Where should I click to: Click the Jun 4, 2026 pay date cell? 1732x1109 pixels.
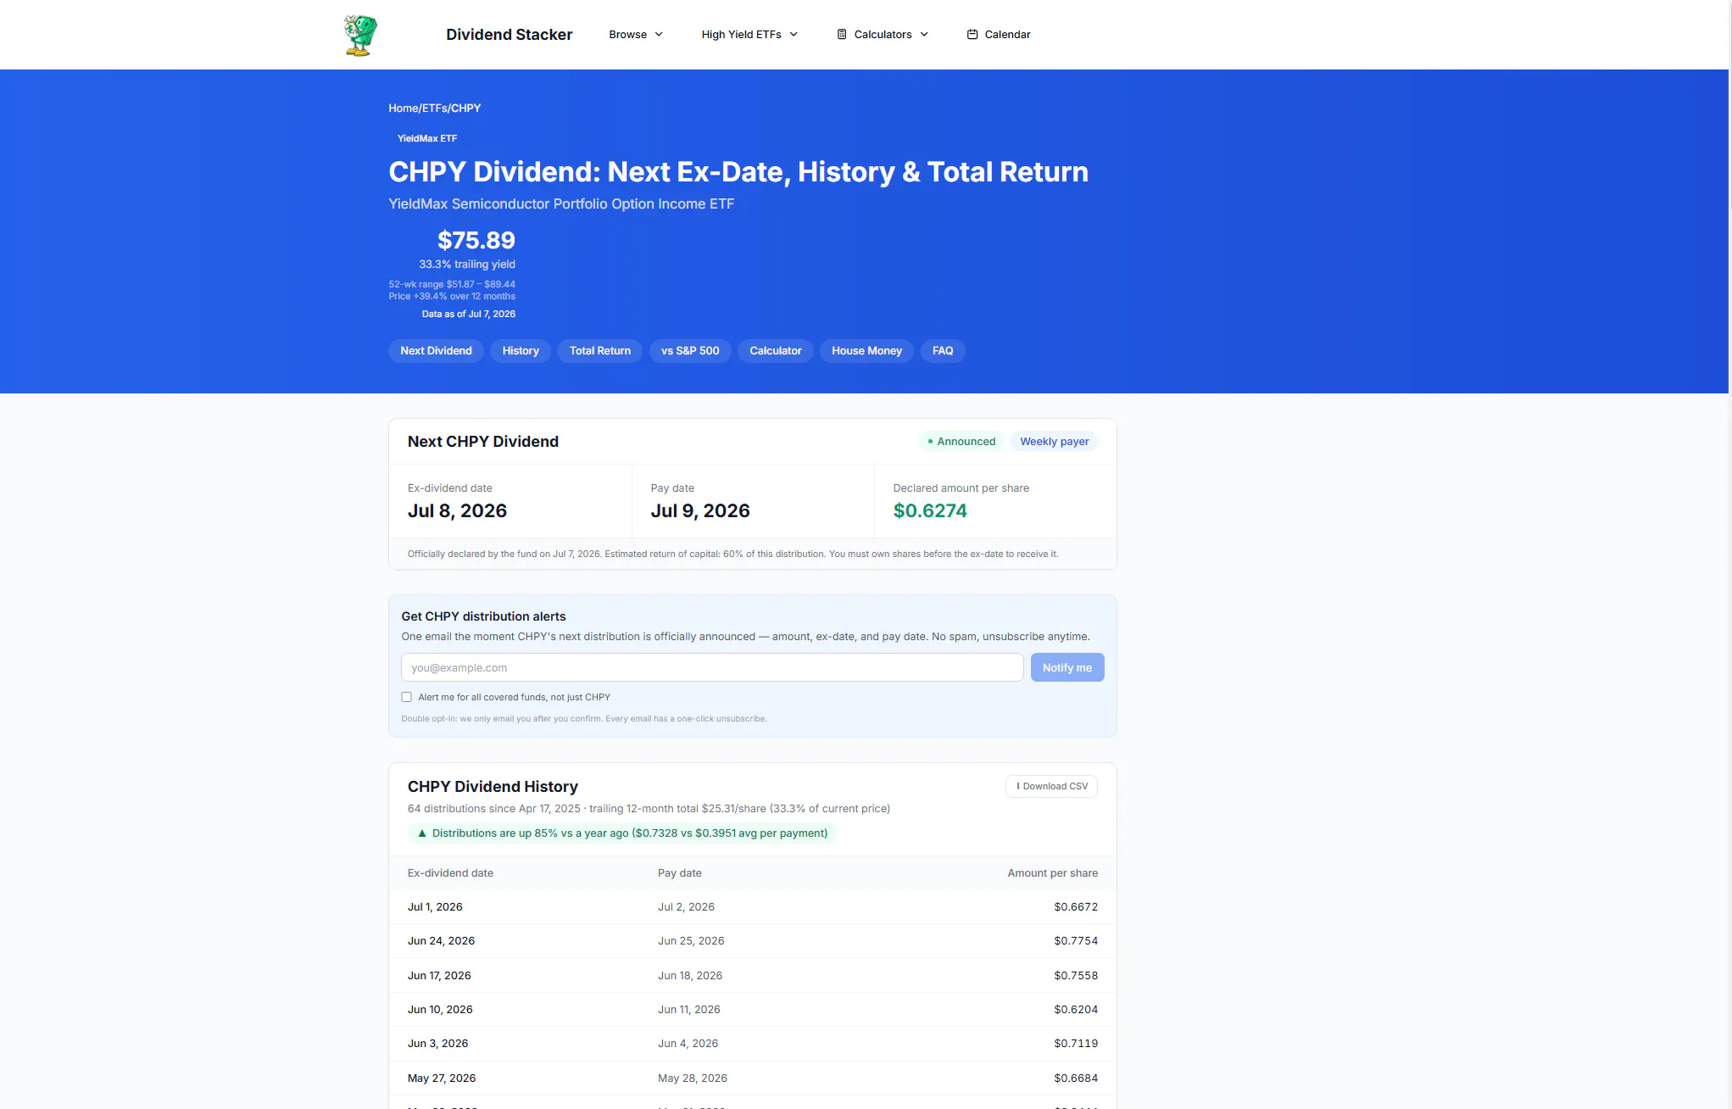(688, 1044)
